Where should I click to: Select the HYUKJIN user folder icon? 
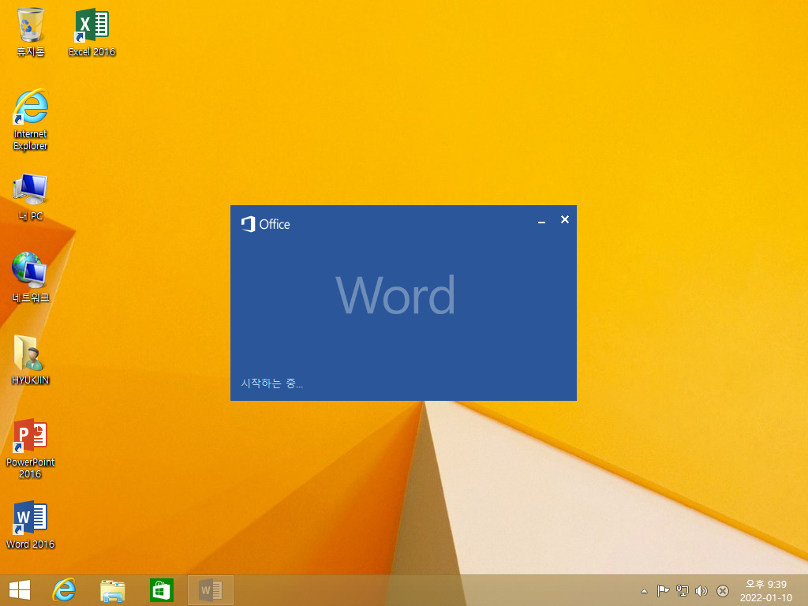pos(31,360)
